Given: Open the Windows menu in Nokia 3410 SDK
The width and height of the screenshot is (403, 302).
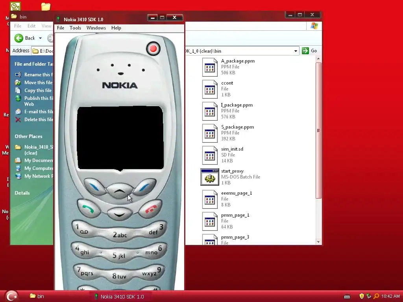Looking at the screenshot, I should coord(96,28).
